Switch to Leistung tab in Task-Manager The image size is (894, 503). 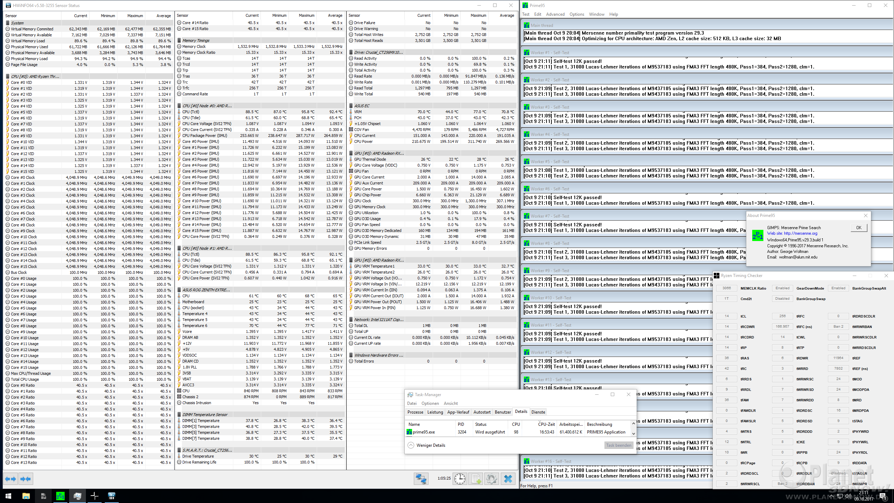pos(435,412)
